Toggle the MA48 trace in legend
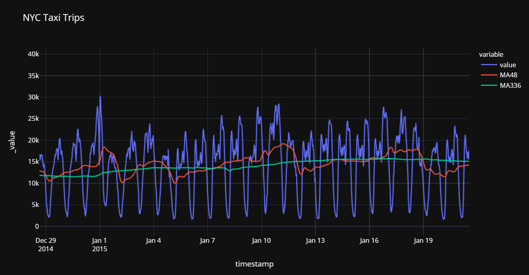 500,75
